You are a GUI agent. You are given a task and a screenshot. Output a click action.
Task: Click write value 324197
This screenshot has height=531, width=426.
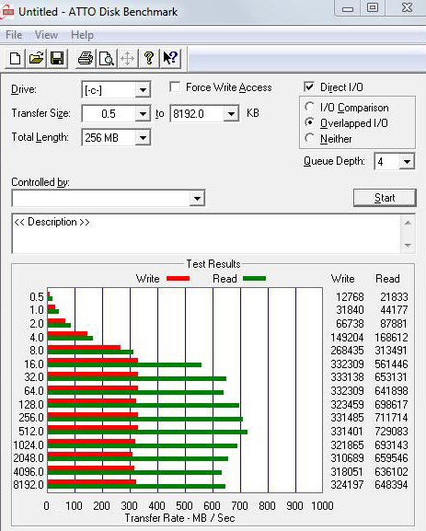point(348,485)
